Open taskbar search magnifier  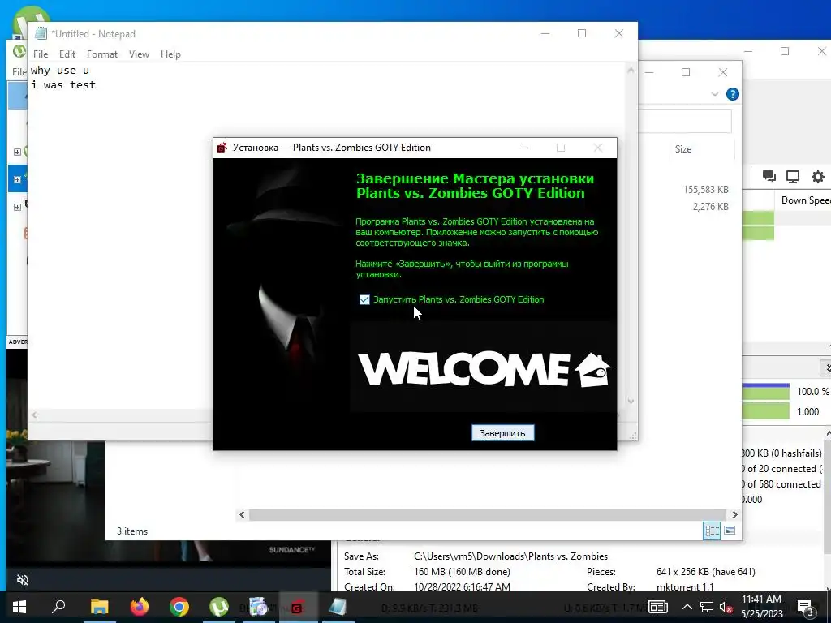[x=58, y=607]
